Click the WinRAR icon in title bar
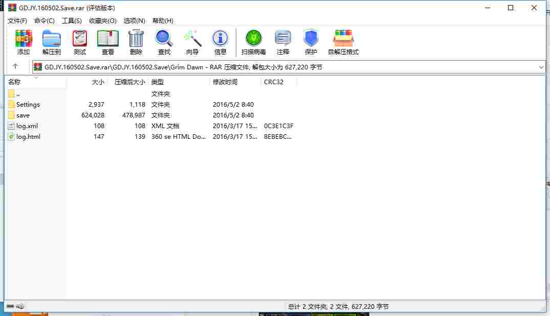 pyautogui.click(x=12, y=7)
